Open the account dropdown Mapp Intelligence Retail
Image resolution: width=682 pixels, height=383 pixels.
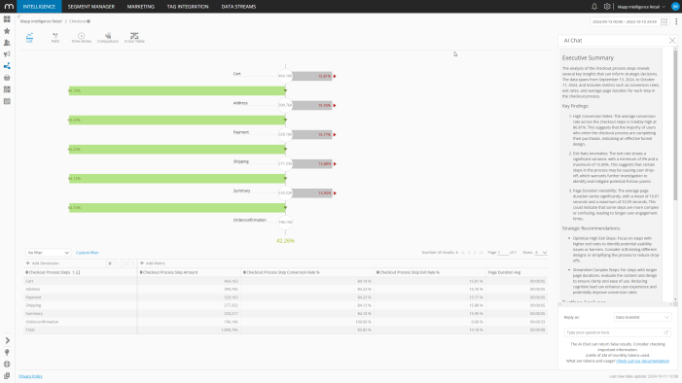(x=641, y=7)
